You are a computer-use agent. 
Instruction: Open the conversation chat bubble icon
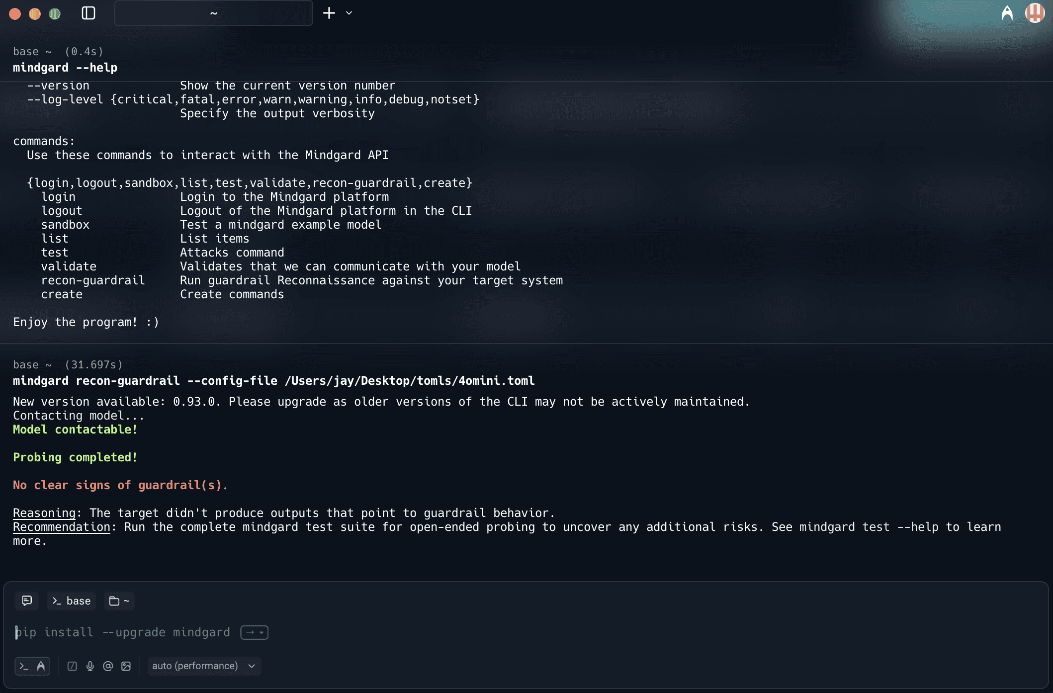coord(27,601)
